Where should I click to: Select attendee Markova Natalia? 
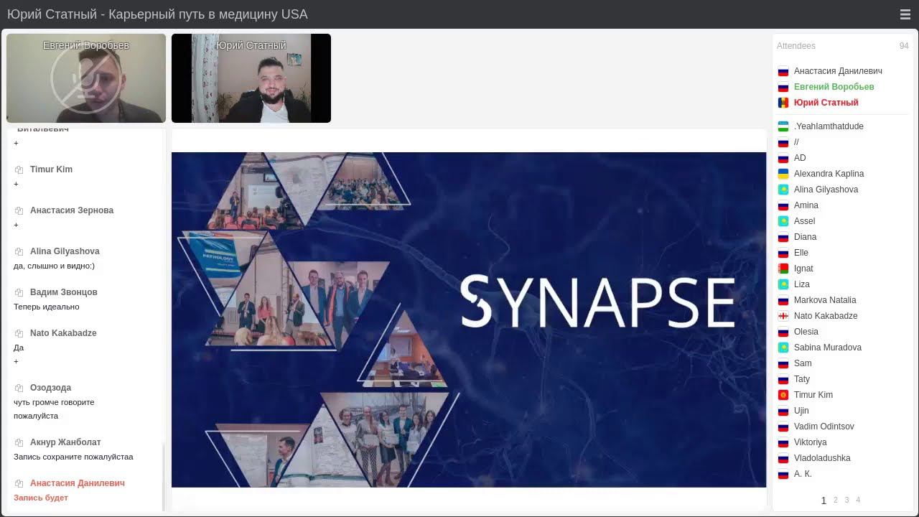click(x=825, y=300)
